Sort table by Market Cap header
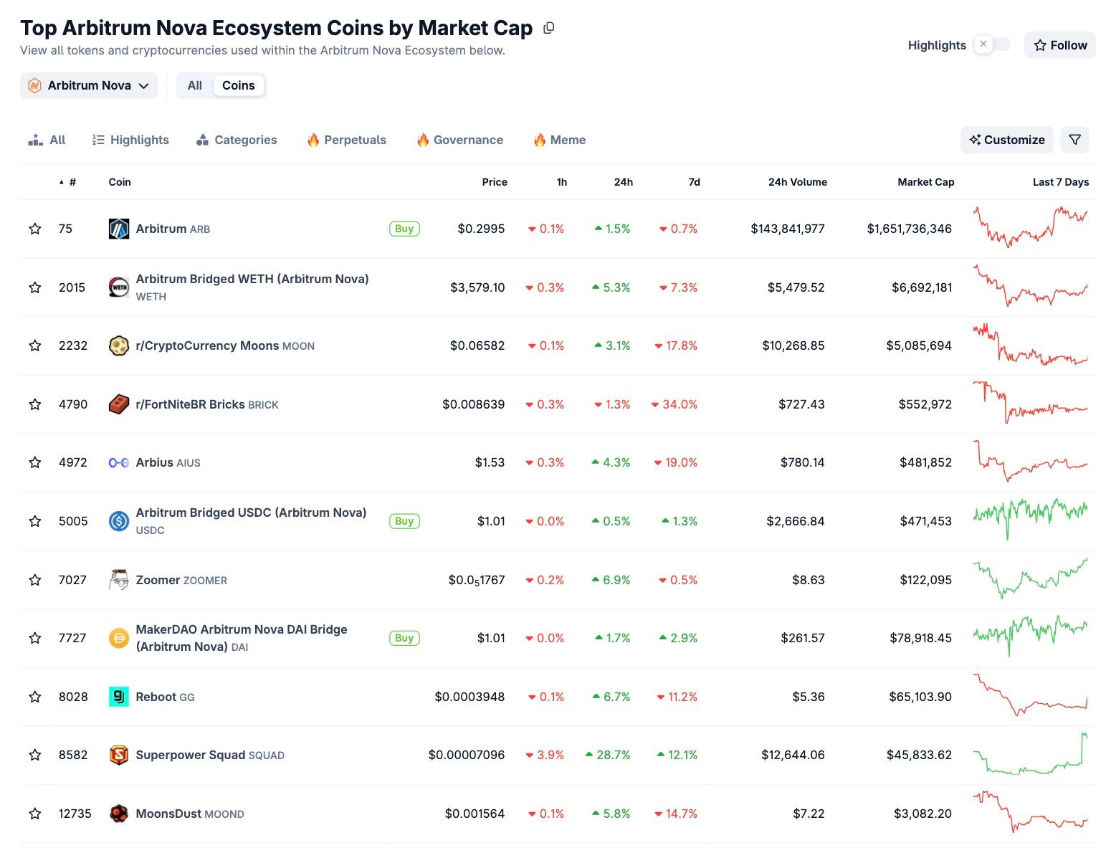The width and height of the screenshot is (1111, 853). click(x=925, y=182)
